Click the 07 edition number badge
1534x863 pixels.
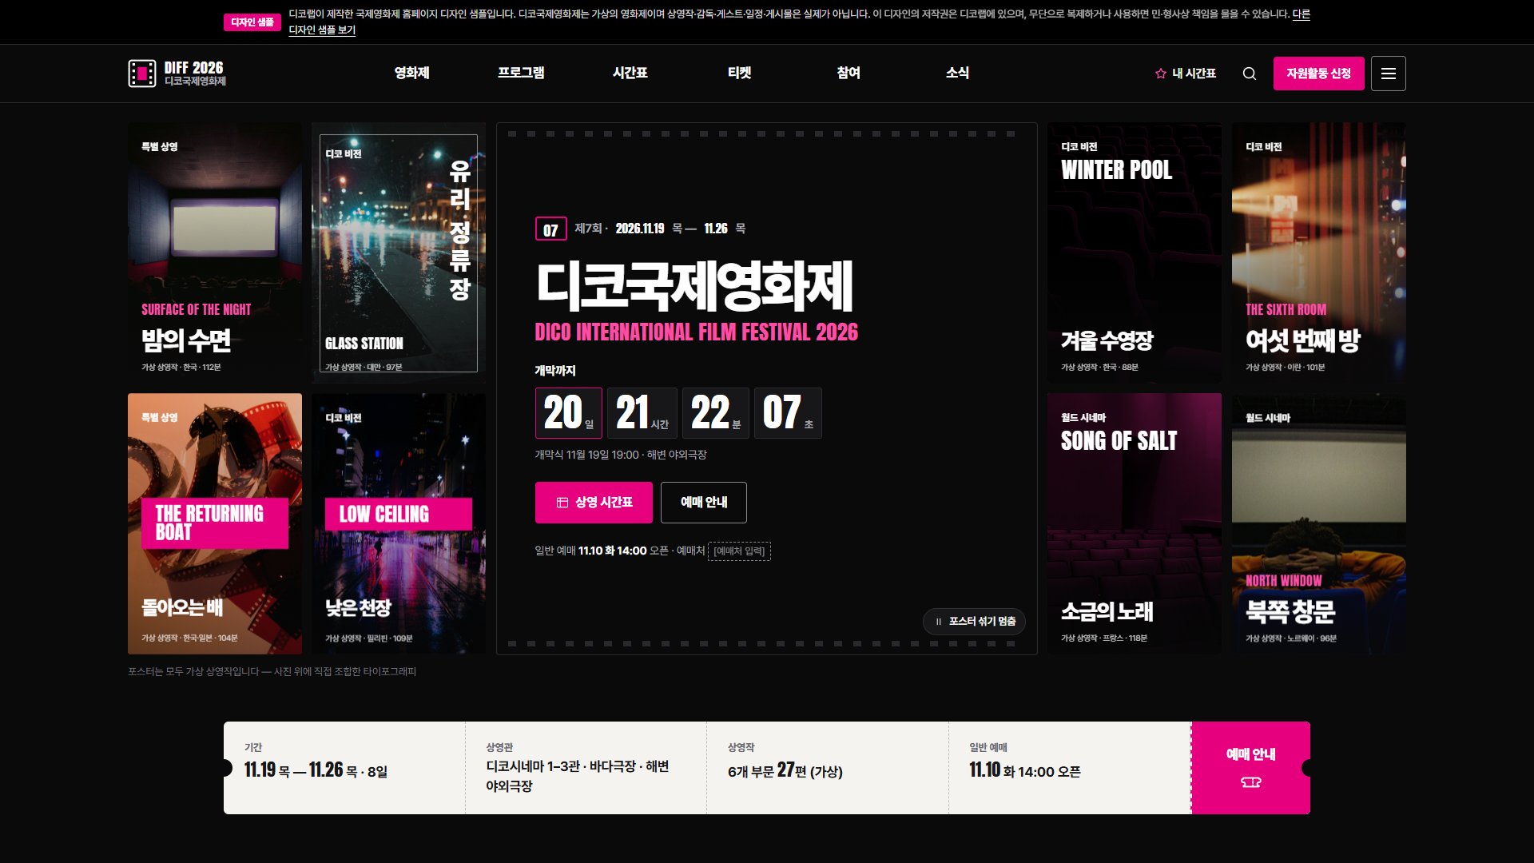click(551, 229)
